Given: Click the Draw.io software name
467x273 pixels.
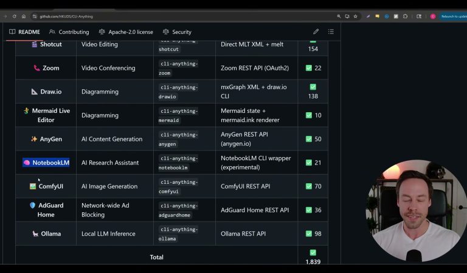Looking at the screenshot, I should 51,92.
